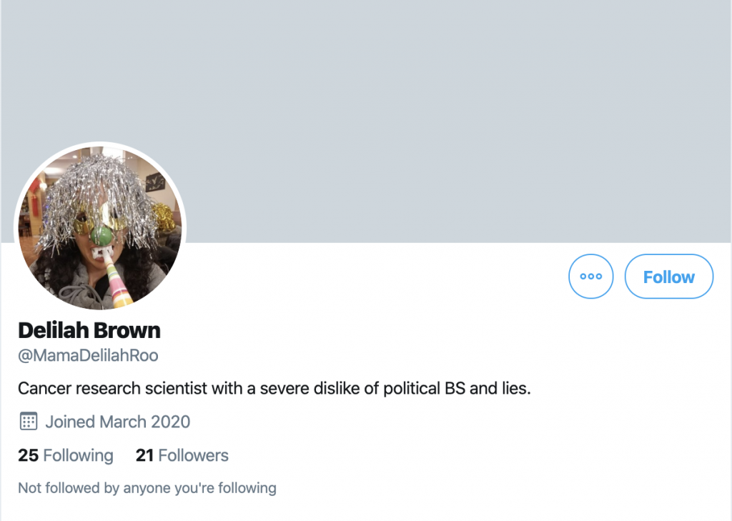Image resolution: width=732 pixels, height=521 pixels.
Task: Click the calendar icon beside Joined date
Action: [28, 421]
